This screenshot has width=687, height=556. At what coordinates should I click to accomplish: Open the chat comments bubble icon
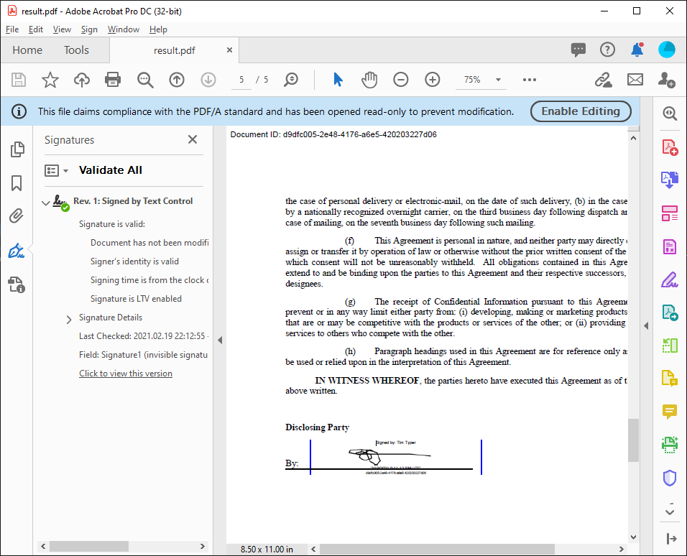point(578,50)
